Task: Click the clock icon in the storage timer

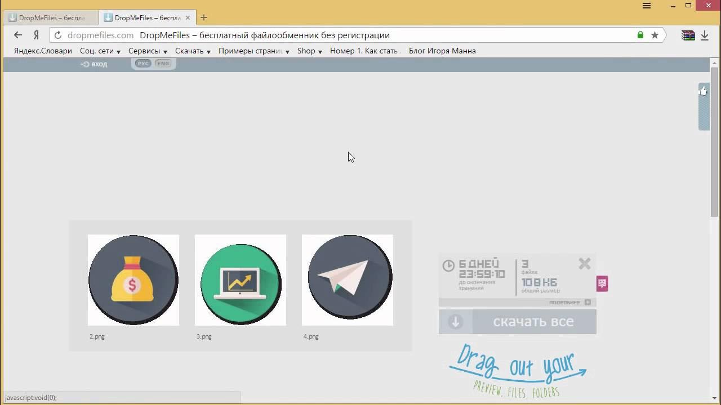Action: [448, 265]
